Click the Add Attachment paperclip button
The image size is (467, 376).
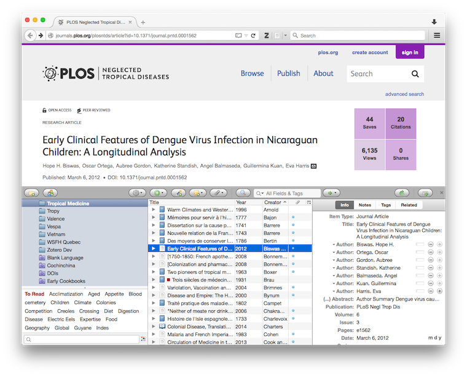219,193
